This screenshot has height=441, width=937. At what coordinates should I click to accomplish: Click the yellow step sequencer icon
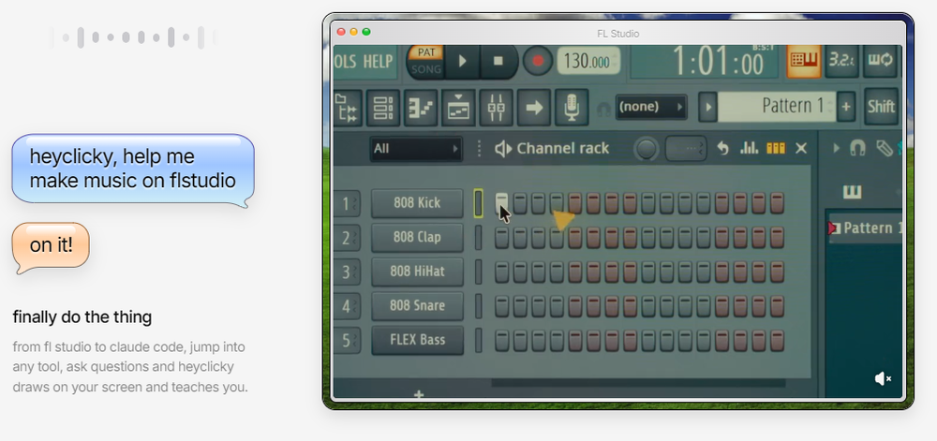[776, 148]
